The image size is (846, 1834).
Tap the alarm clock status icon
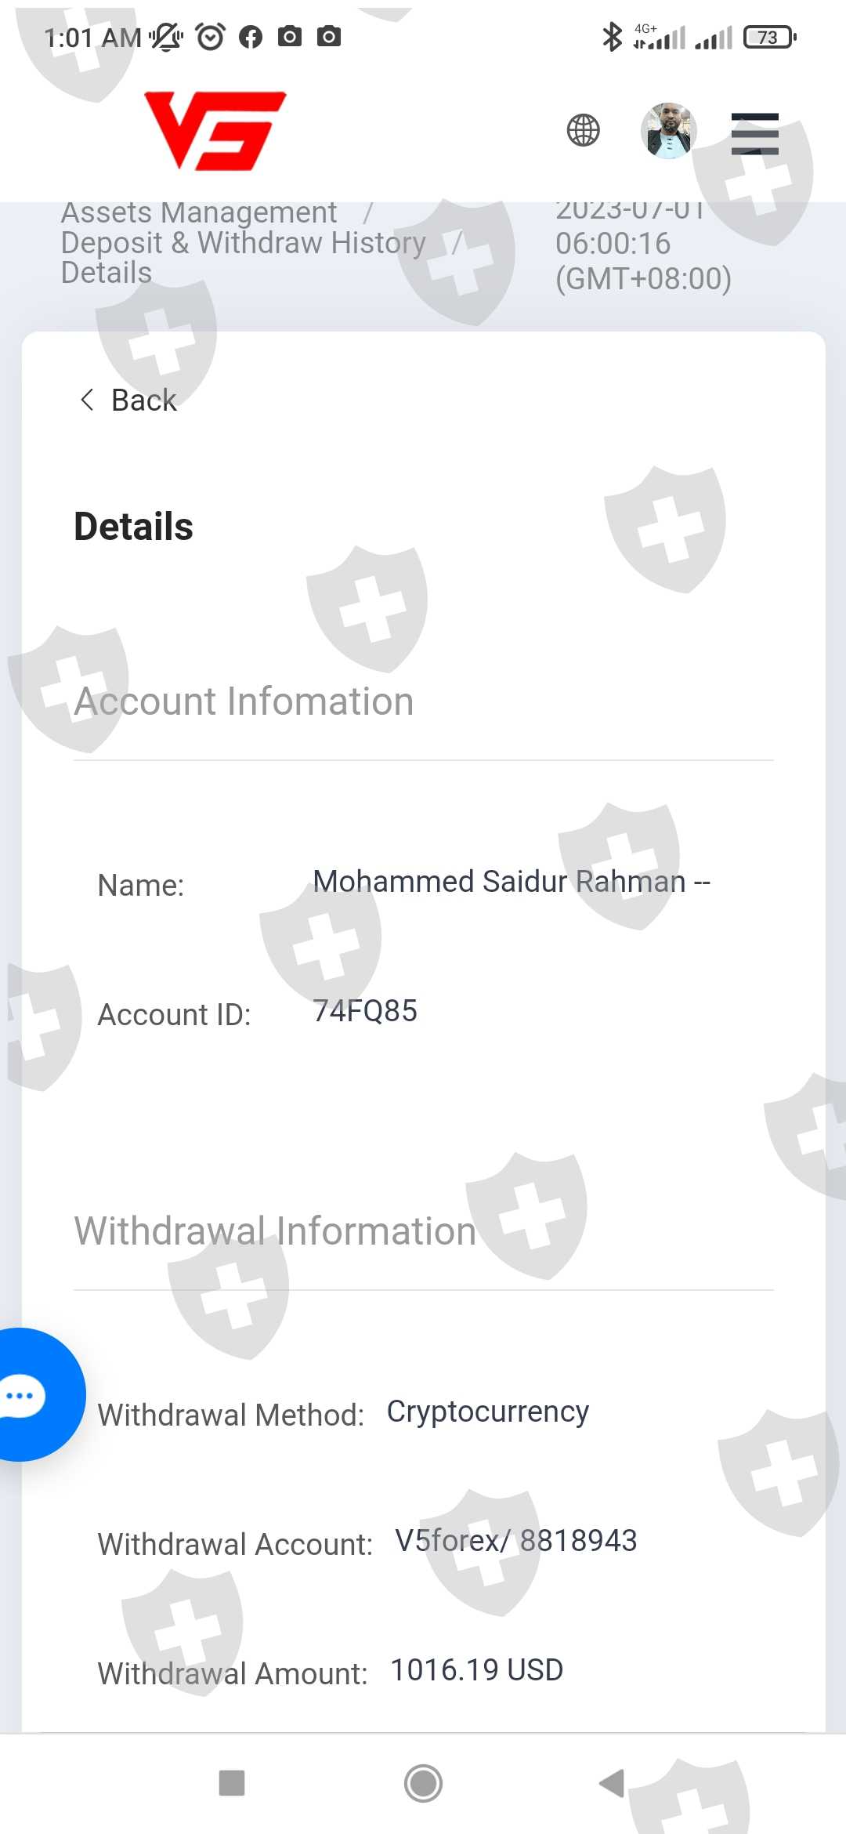pyautogui.click(x=210, y=37)
